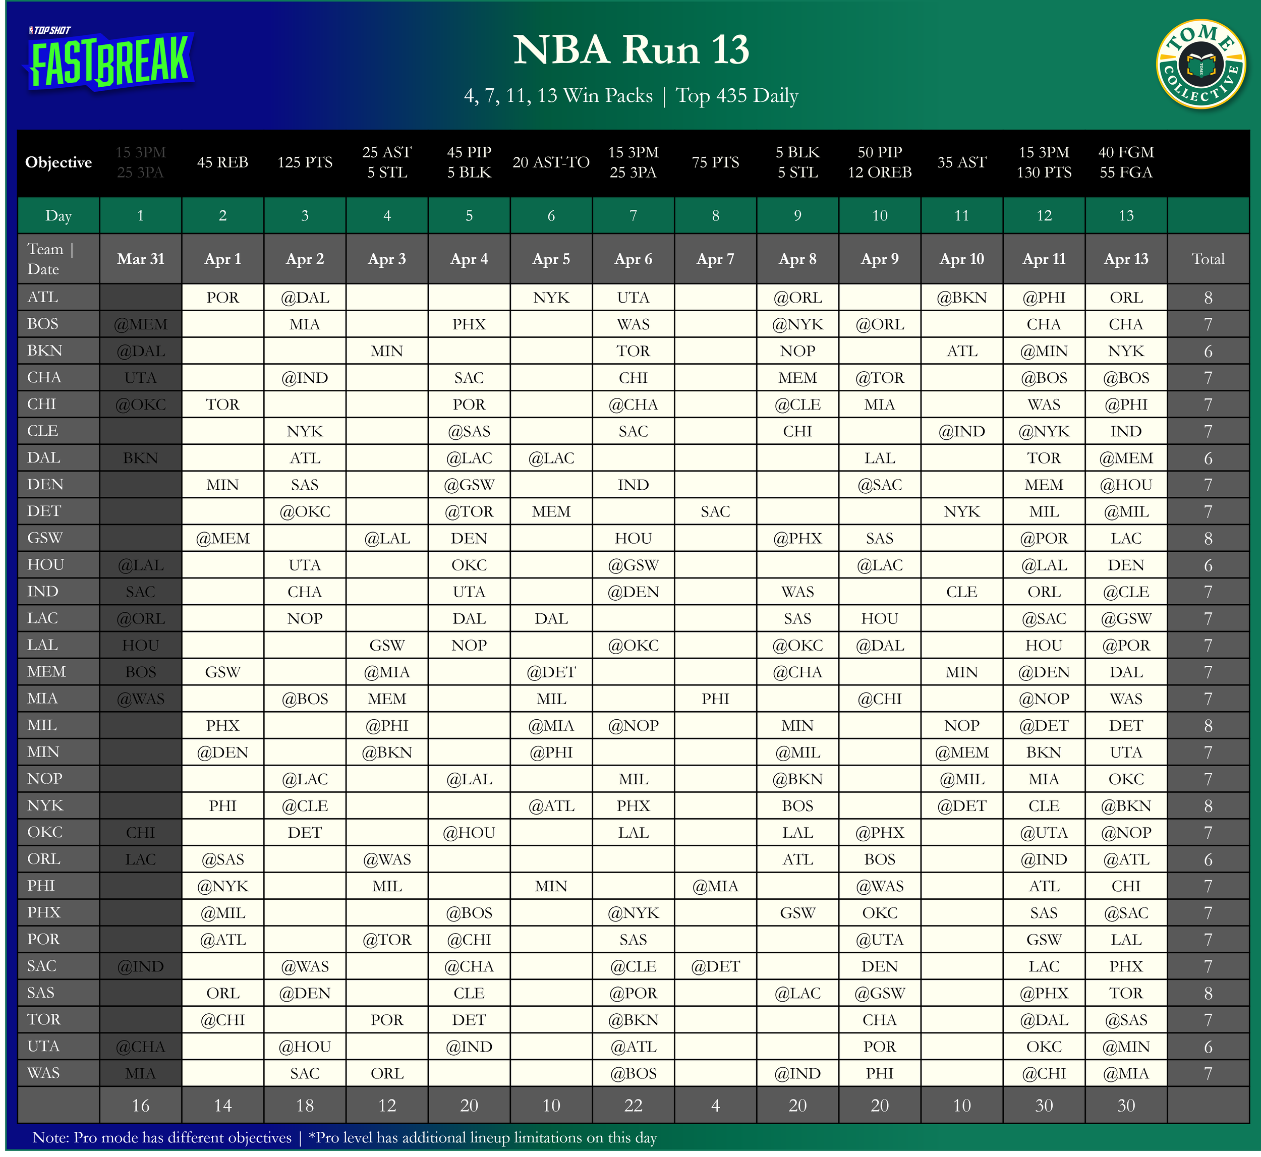This screenshot has height=1157, width=1261.
Task: Select the GSW team row label
Action: tap(44, 538)
